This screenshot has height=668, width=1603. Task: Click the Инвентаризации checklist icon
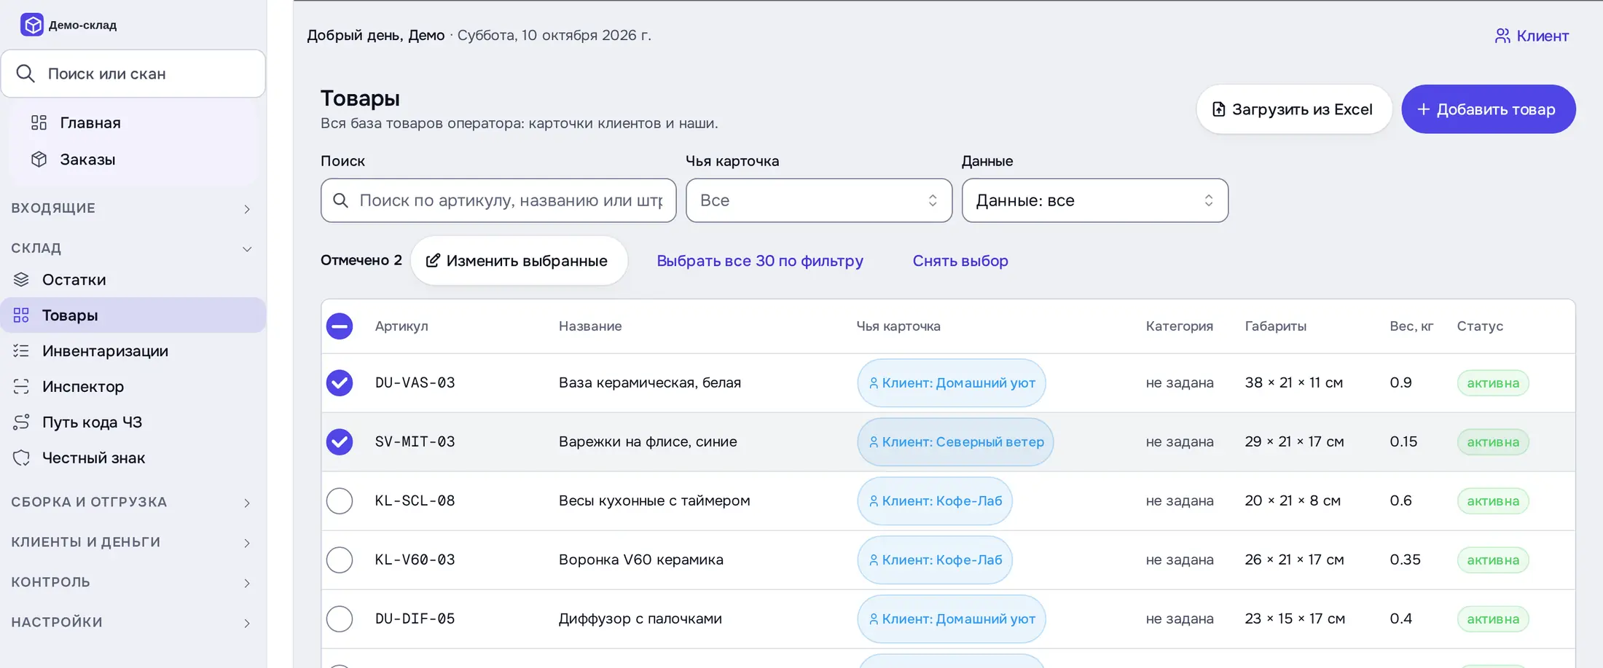coord(21,351)
